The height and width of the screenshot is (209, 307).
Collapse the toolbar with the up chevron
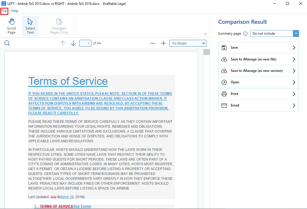click(x=206, y=34)
